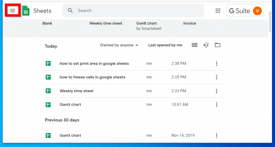275x147 pixels.
Task: Click sheet icon beside 'how to set print area'
Action: [x=48, y=64]
